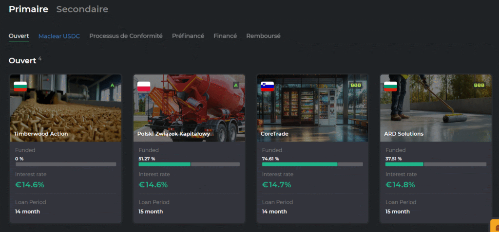Select the Primaire market tab
Viewport: 499px width, 232px height.
28,9
